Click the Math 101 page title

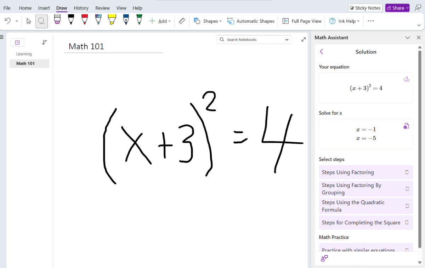click(86, 46)
